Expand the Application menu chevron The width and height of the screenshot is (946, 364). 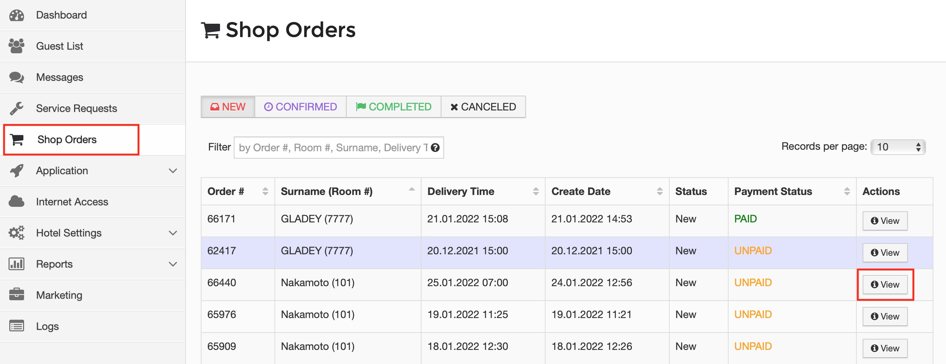click(x=173, y=171)
